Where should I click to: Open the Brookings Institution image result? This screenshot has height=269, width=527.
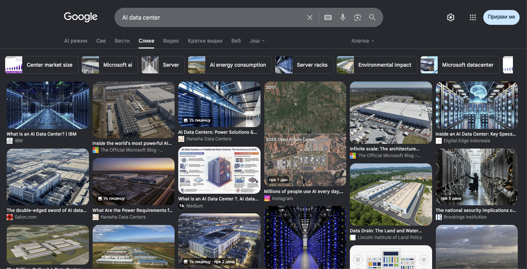477,177
